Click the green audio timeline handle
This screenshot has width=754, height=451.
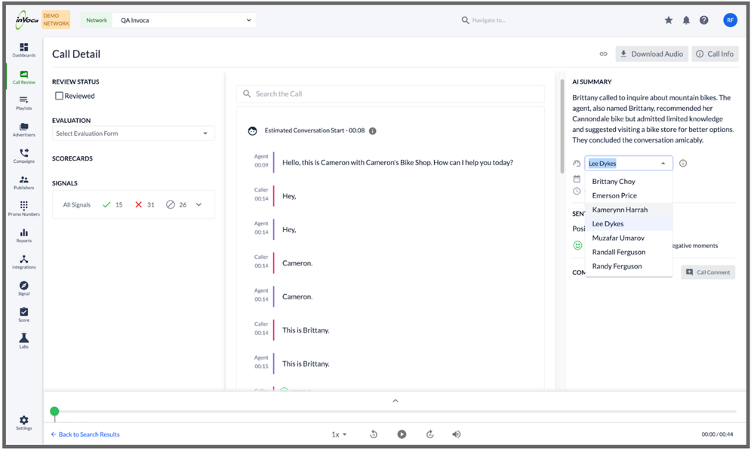click(54, 411)
